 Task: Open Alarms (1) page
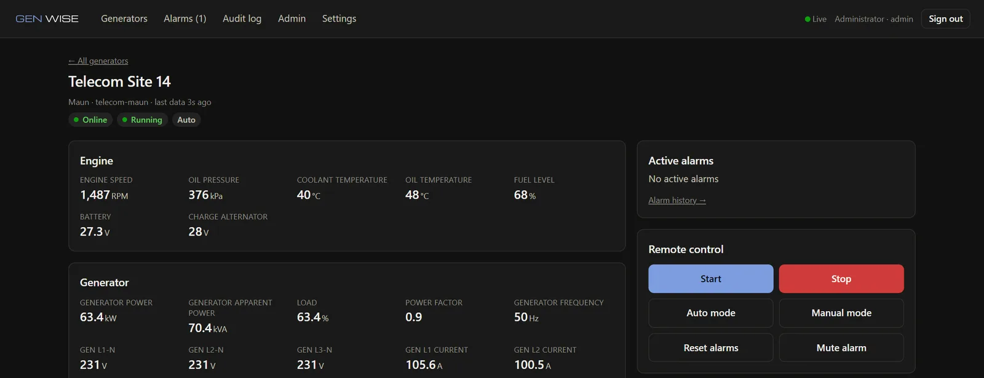point(185,18)
